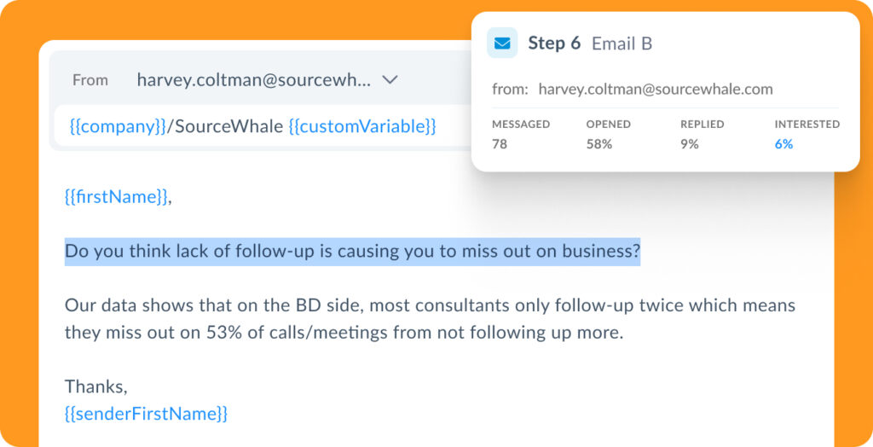Click SourceWhale text in subject line
This screenshot has width=873, height=447.
pos(228,126)
